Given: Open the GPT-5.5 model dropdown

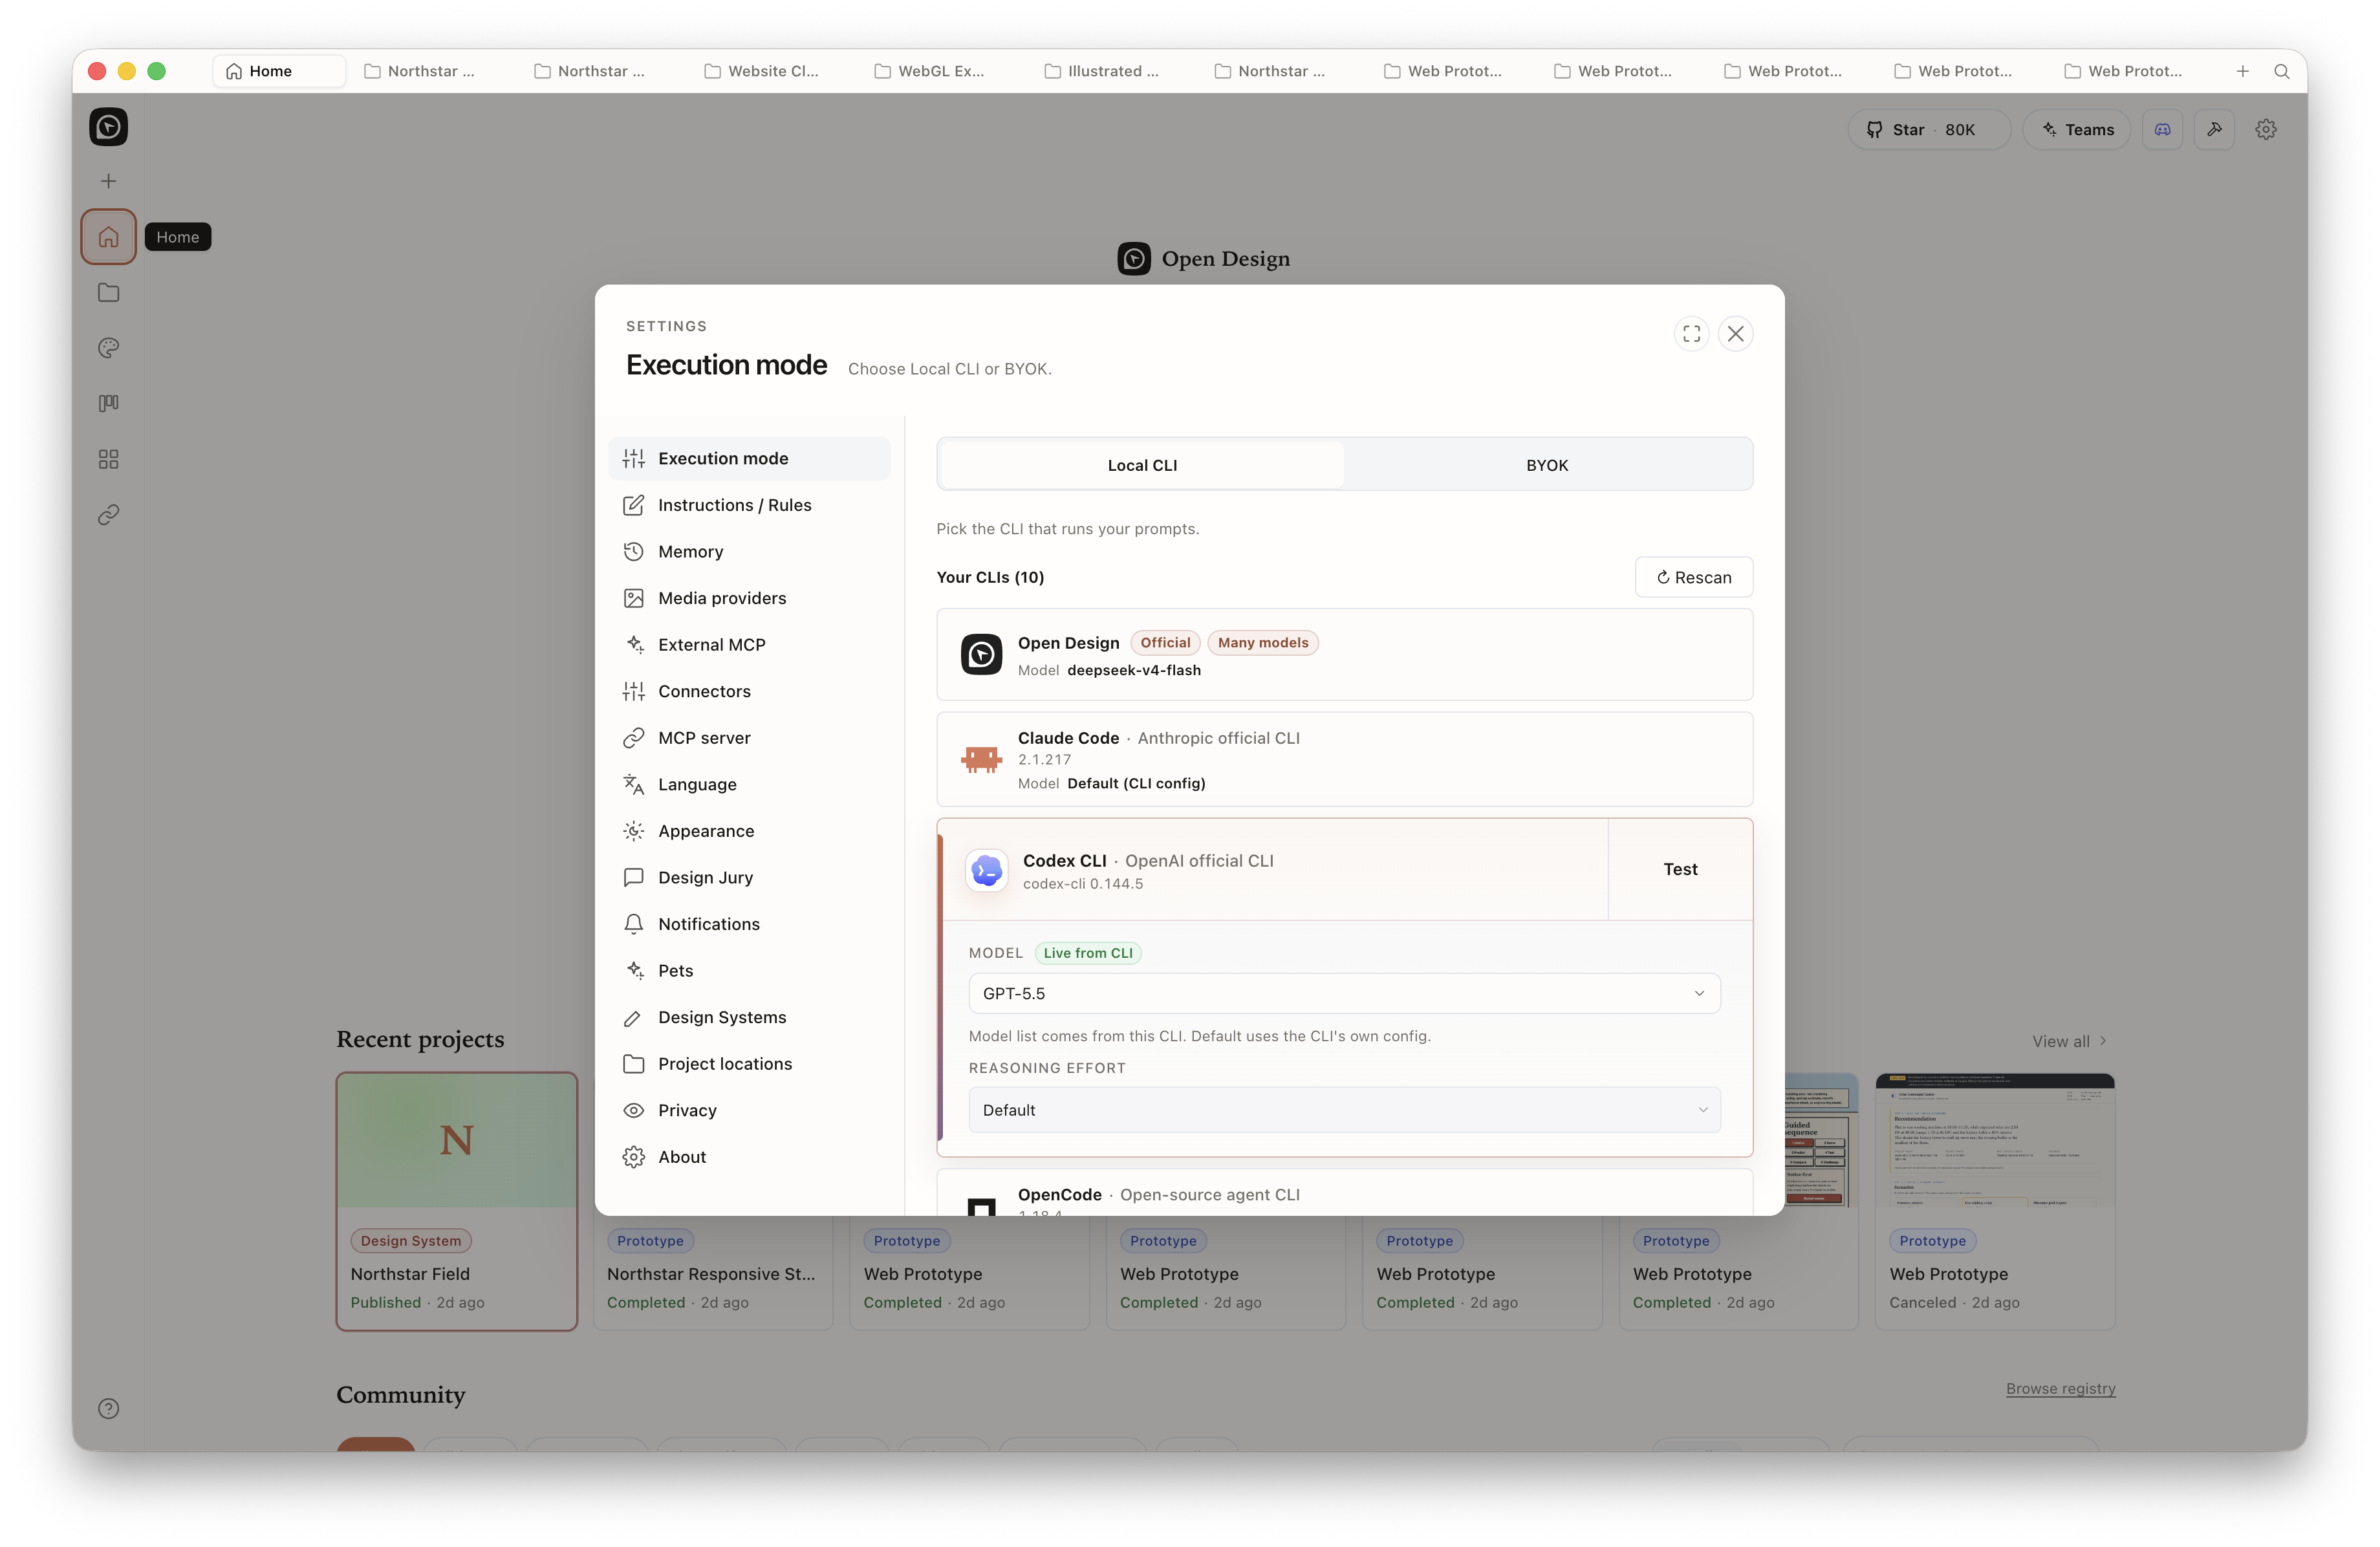Looking at the screenshot, I should pos(1344,994).
